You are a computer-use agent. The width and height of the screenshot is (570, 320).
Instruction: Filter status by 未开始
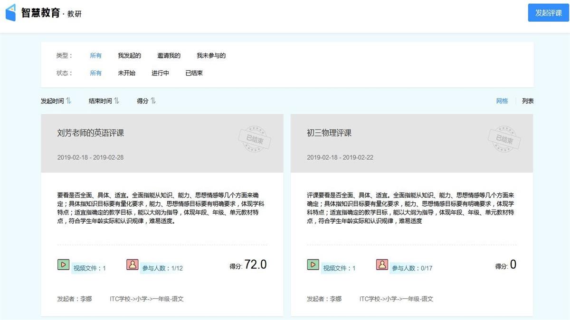click(127, 73)
